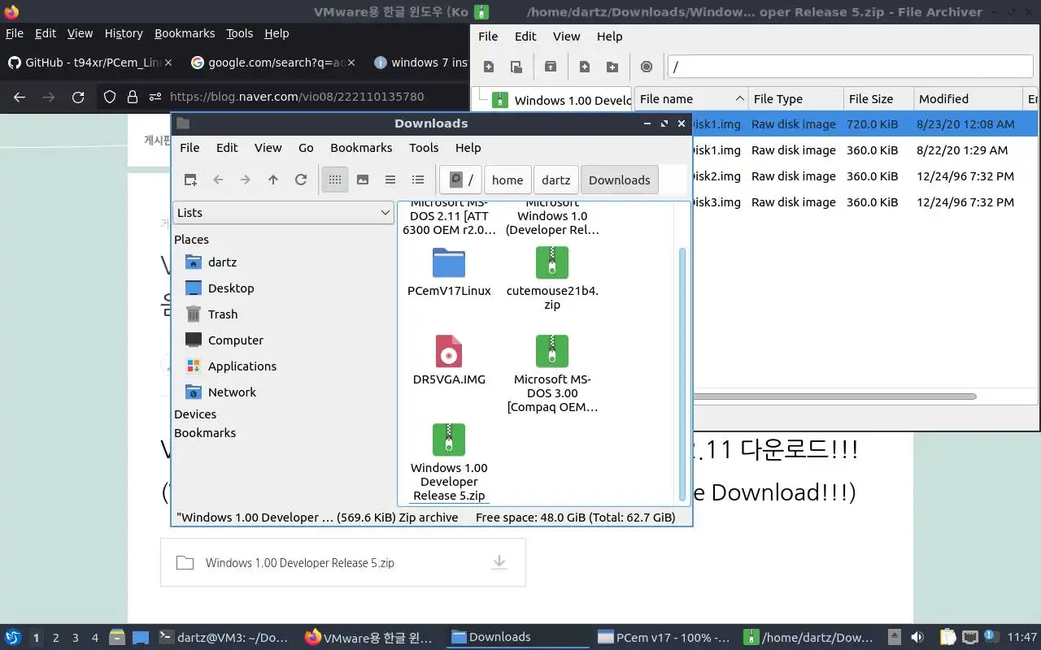1041x650 pixels.
Task: Open terminal dartz@VM3 taskbar entry
Action: 223,638
